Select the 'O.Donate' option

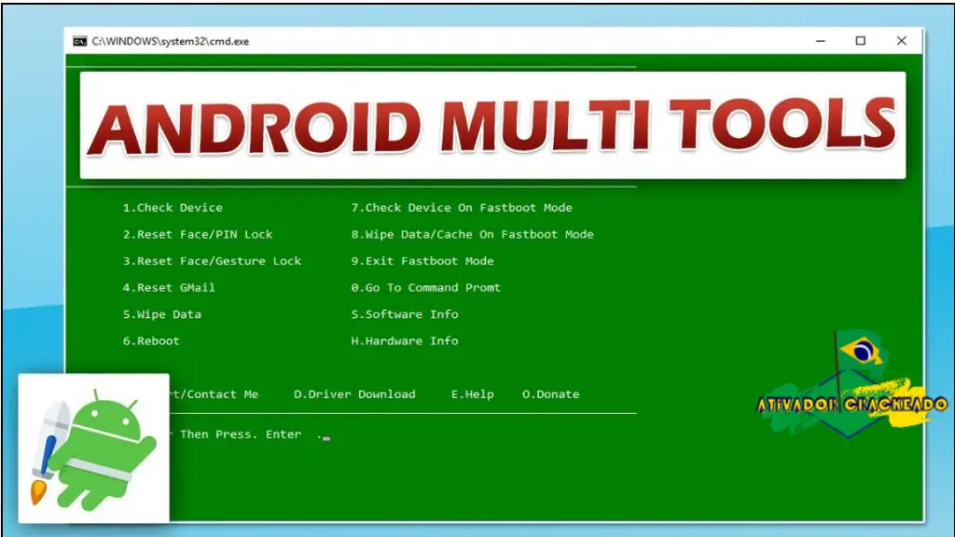(x=550, y=394)
